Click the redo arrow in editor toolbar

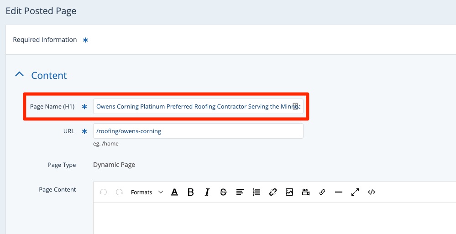[120, 192]
